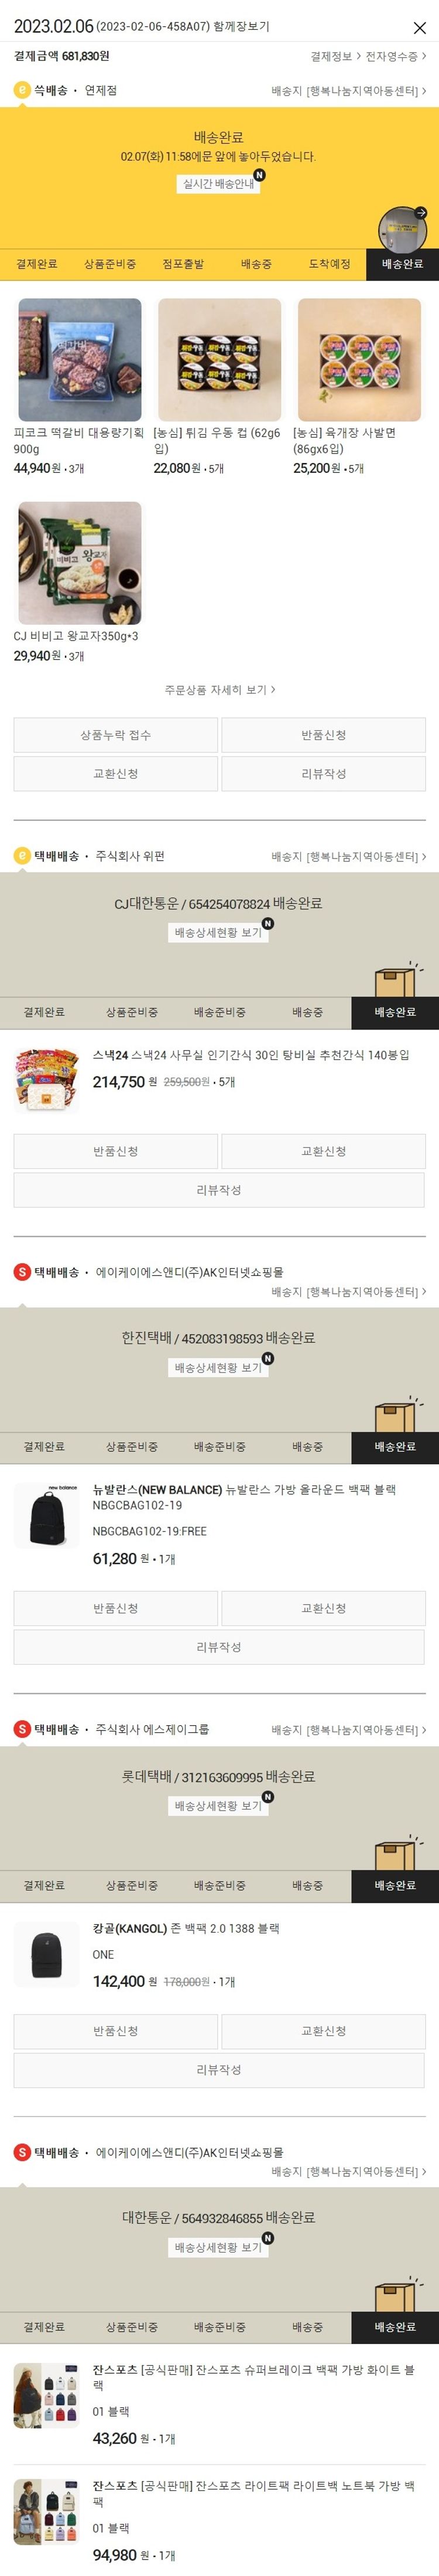439x2576 pixels.
Task: Select the 점포출발 delivery step
Action: pyautogui.click(x=183, y=264)
